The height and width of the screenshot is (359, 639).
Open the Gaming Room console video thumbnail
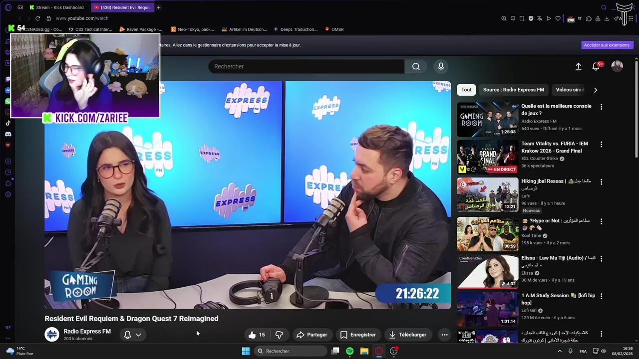488,120
